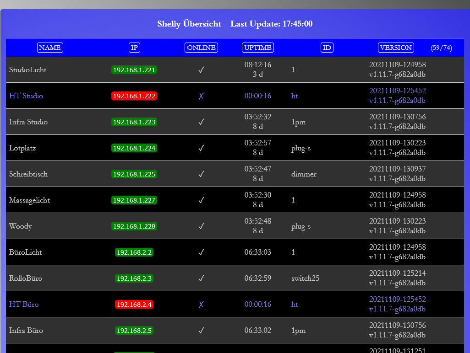Open the IP link 192.168.2.5
The image size is (470, 353).
(x=134, y=330)
